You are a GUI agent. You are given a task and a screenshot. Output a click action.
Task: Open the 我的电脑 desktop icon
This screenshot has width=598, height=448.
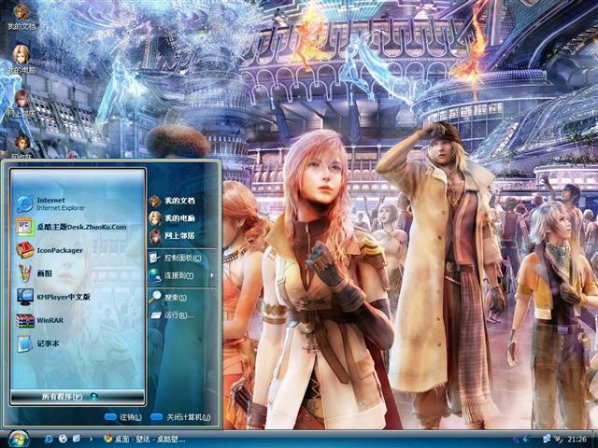(21, 60)
